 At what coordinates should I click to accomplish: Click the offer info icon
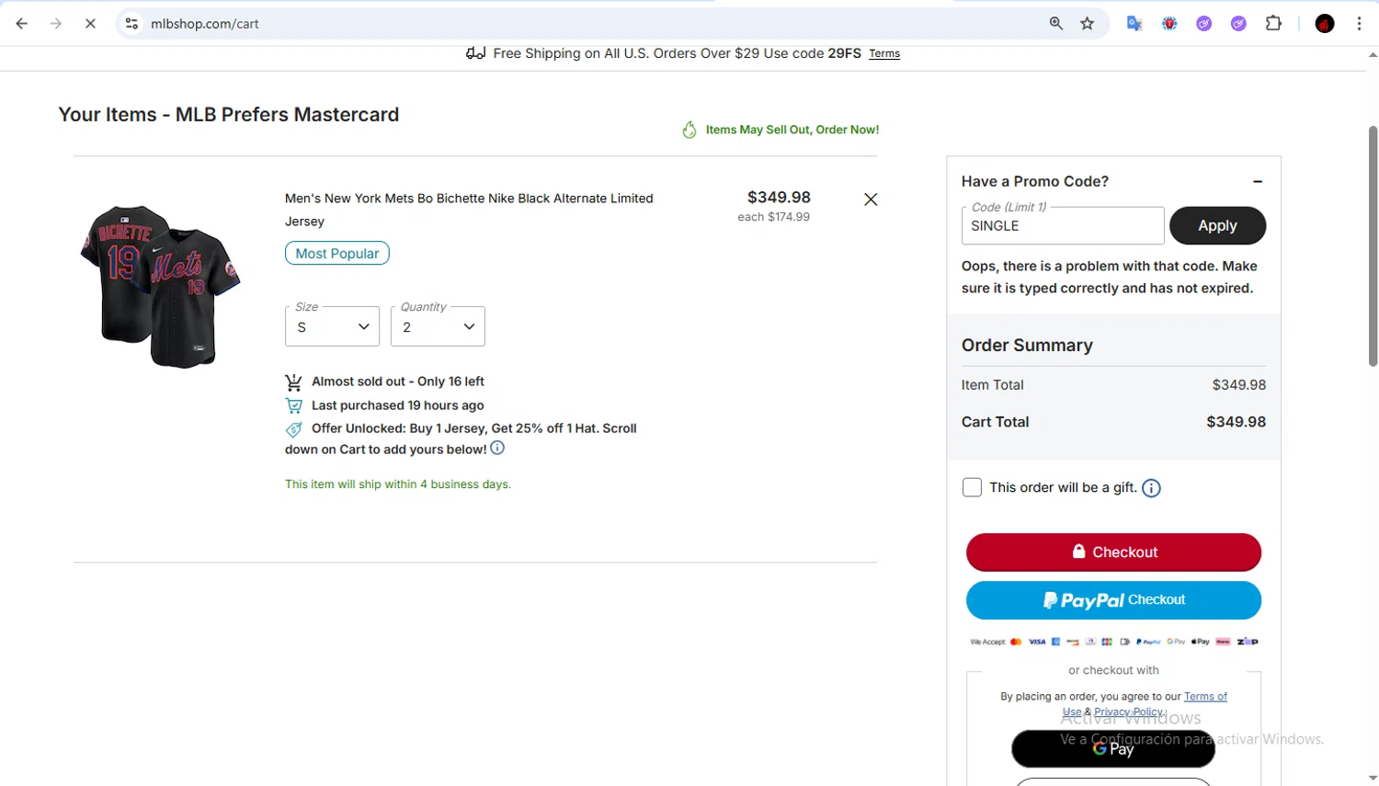(x=497, y=449)
